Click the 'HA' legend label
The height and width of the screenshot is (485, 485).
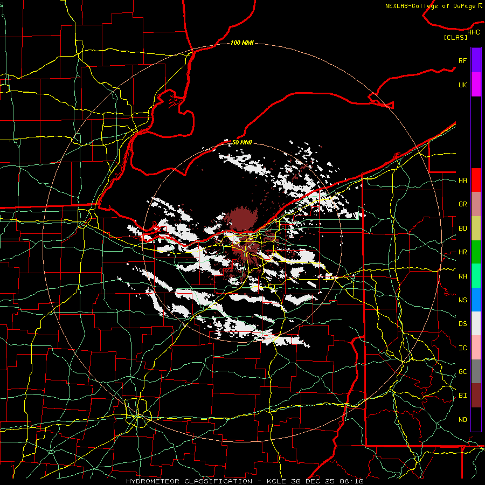click(462, 181)
